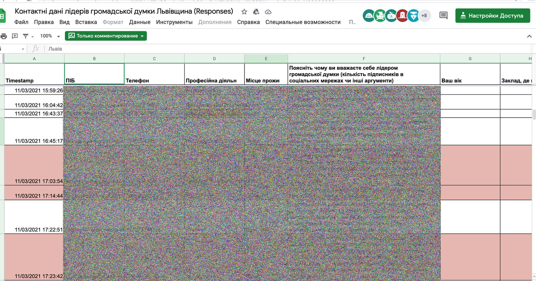Open the name box dropdown arrow

point(23,49)
